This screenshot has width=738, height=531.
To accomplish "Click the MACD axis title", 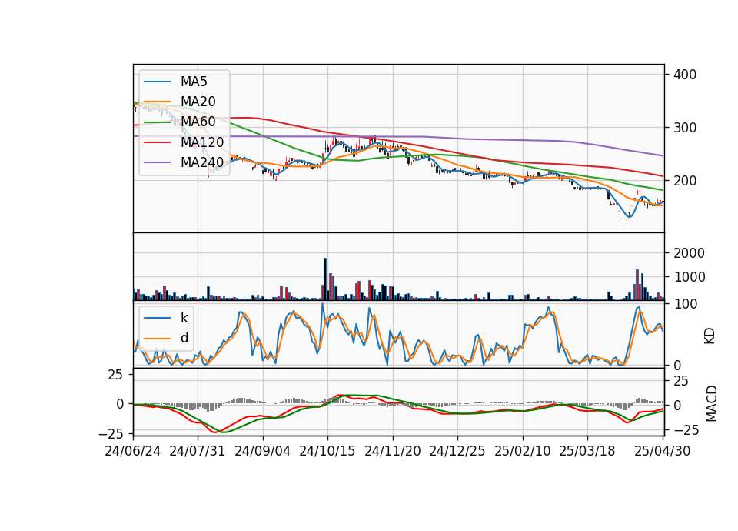I will click(712, 404).
